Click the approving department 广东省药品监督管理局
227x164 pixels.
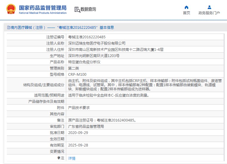pos(86,126)
